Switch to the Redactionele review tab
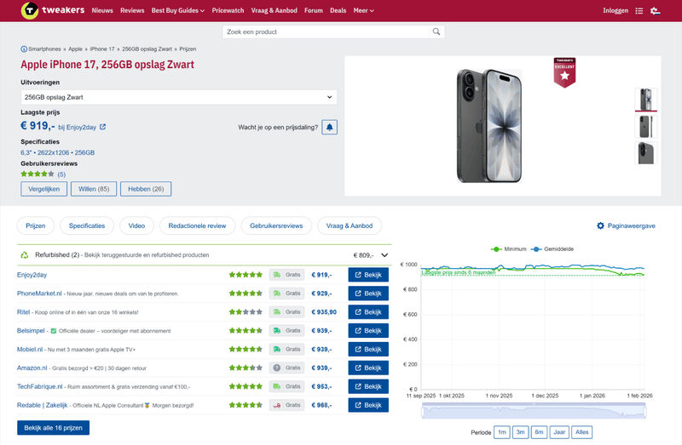The image size is (682, 445). (x=197, y=225)
